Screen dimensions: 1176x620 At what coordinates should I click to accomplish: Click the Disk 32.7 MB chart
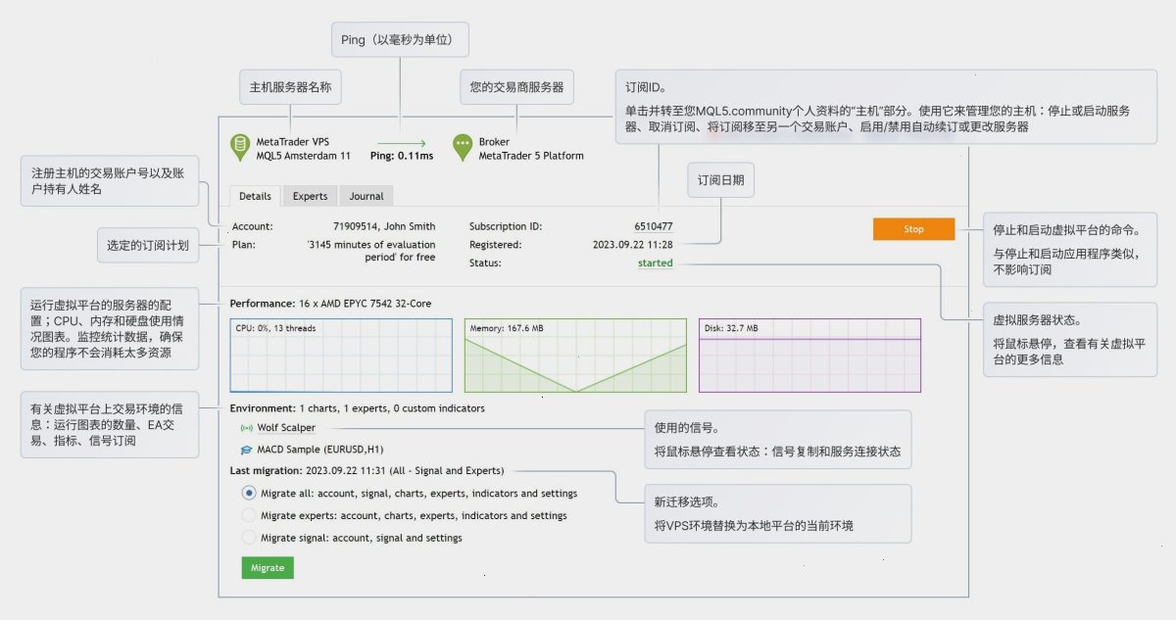click(x=810, y=356)
